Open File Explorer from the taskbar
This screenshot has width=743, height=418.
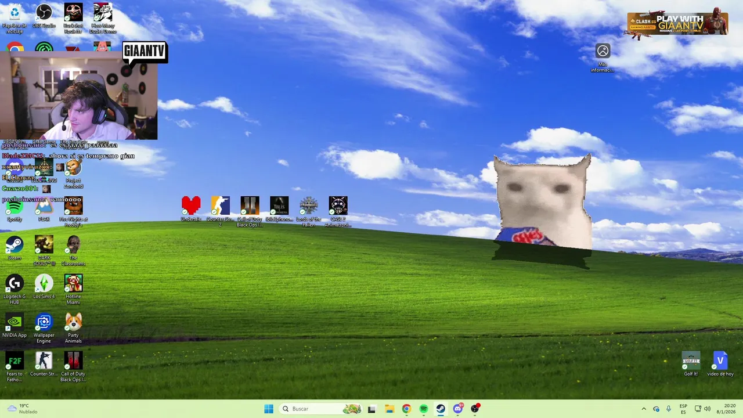389,409
